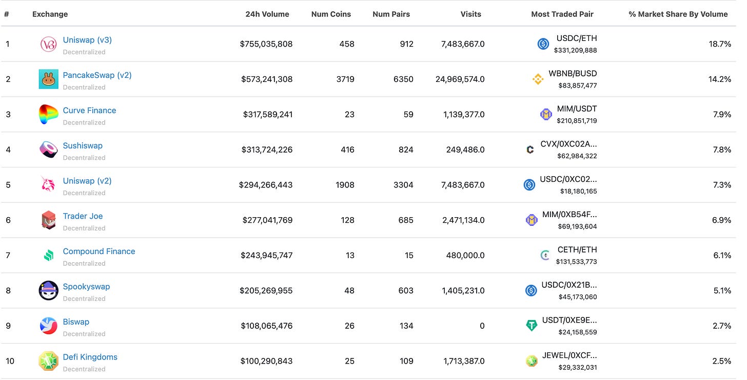
Task: Open the Uniswap (v3) exchange link
Action: (x=87, y=40)
